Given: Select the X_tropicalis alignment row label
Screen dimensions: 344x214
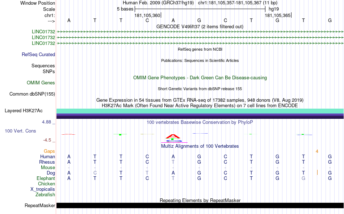Looking at the screenshot, I should [43, 189].
